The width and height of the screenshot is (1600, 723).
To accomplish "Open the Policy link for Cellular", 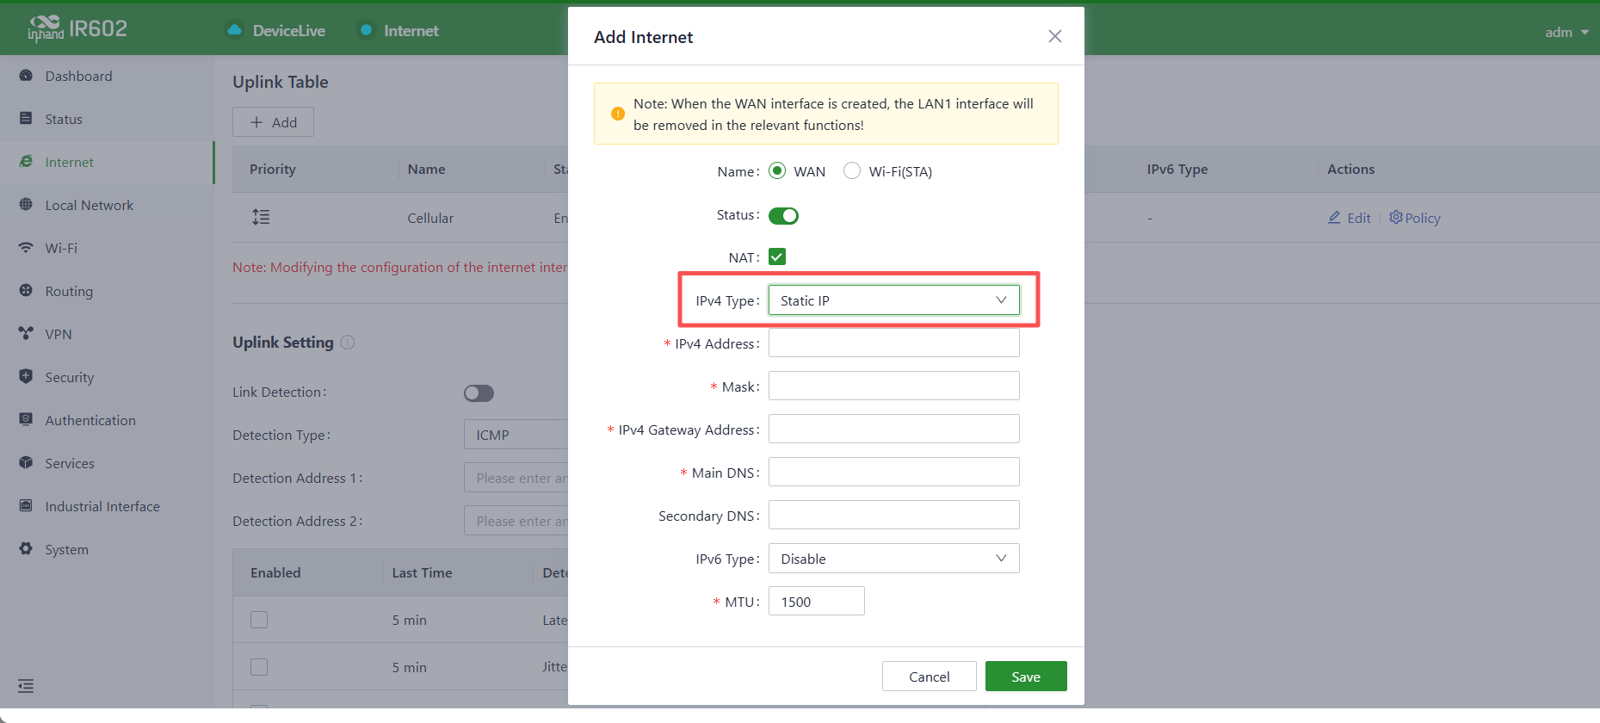I will (x=1415, y=218).
